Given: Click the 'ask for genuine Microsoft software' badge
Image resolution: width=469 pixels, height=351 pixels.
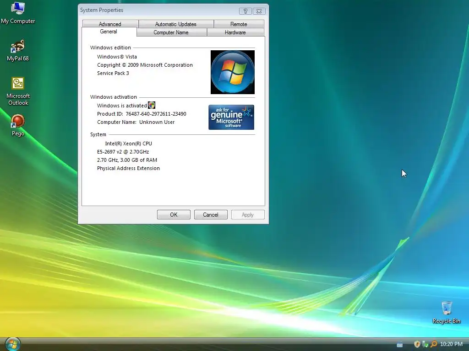Looking at the screenshot, I should pos(231,117).
